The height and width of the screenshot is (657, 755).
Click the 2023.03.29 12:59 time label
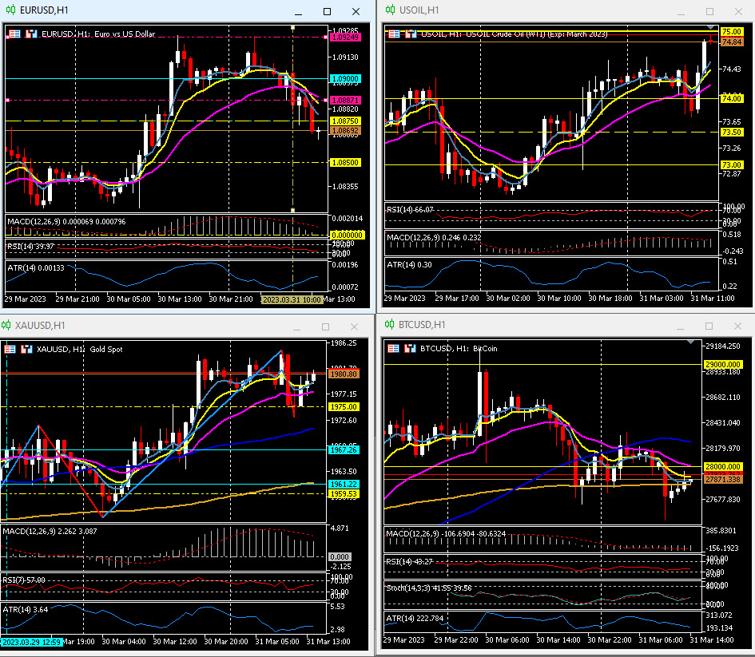tap(32, 642)
